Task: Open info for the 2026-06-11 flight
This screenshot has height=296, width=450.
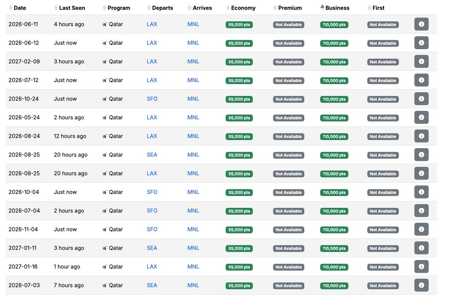Action: tap(421, 24)
